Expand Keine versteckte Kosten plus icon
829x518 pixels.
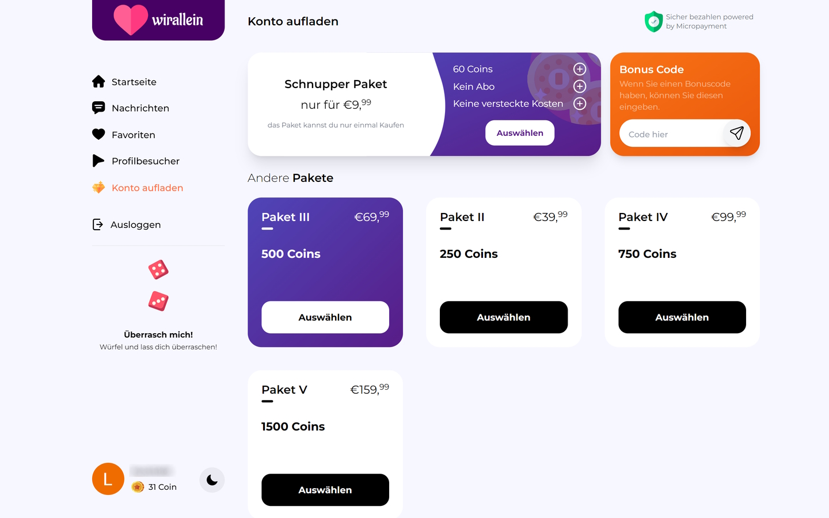(580, 104)
